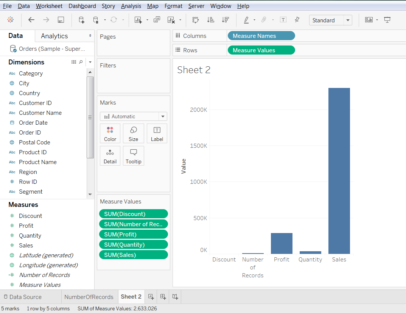Viewport: 406px width, 313px height.
Task: Open Presentation mode from the toolbar
Action: click(387, 20)
